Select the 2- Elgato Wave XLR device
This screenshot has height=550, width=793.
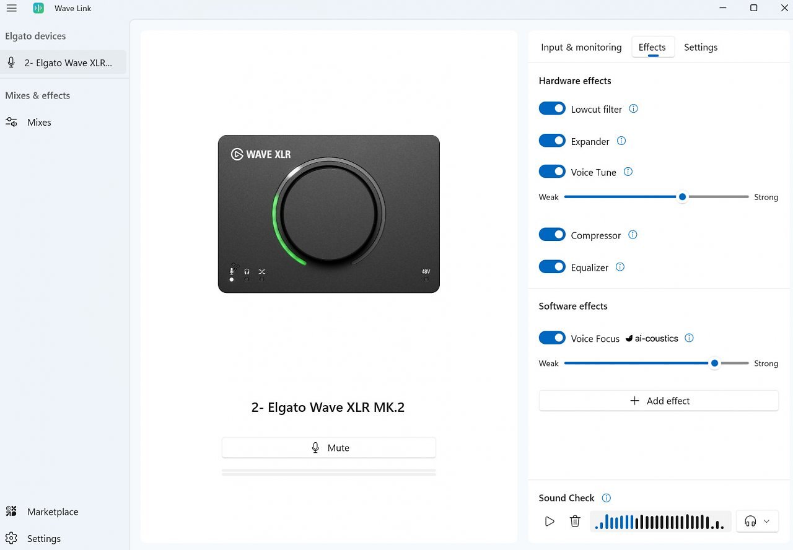tap(63, 63)
